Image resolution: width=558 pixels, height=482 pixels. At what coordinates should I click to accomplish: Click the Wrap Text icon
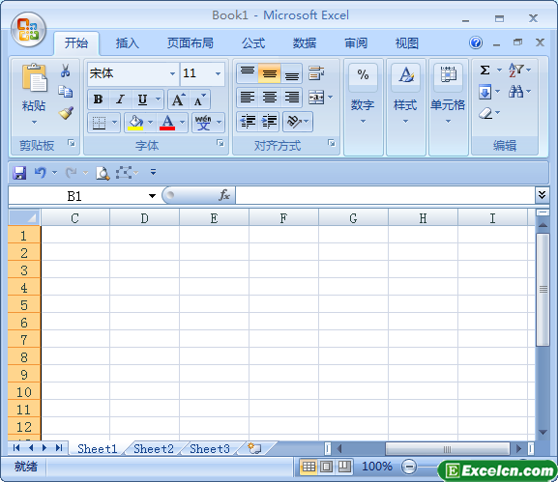pos(316,72)
